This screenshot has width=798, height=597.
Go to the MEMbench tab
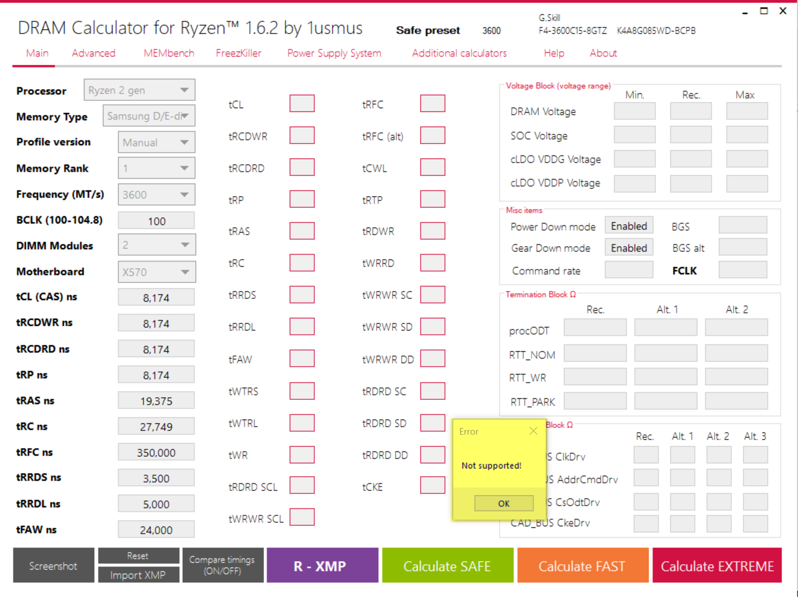[x=169, y=53]
